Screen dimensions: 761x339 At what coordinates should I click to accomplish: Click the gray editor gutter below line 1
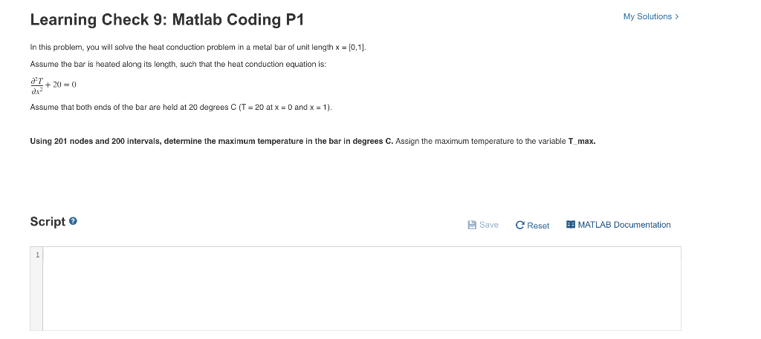(36, 295)
